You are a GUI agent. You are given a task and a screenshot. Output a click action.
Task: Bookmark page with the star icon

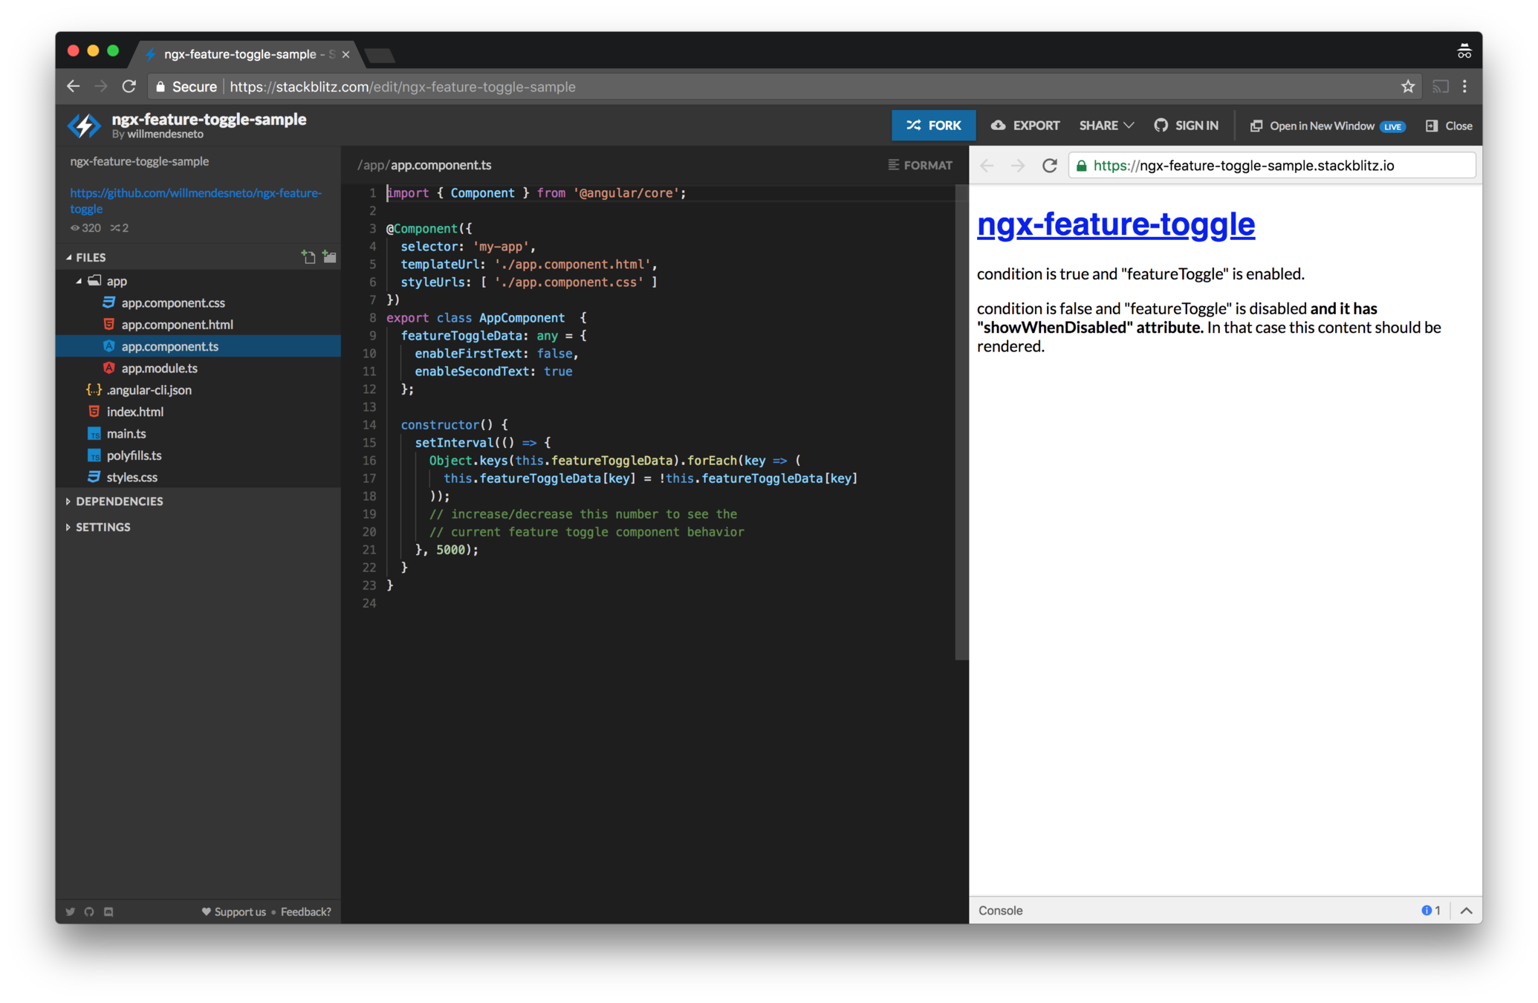[x=1407, y=87]
